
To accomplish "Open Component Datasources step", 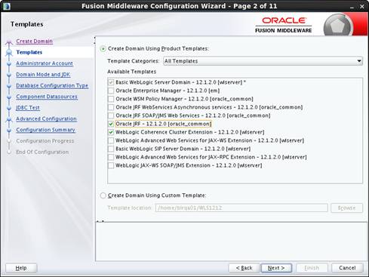I will [47, 97].
